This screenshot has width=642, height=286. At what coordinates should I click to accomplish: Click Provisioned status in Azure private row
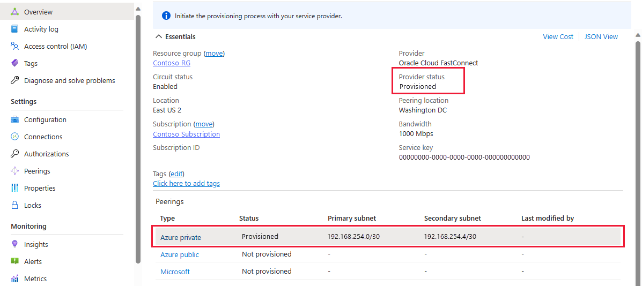(x=260, y=237)
